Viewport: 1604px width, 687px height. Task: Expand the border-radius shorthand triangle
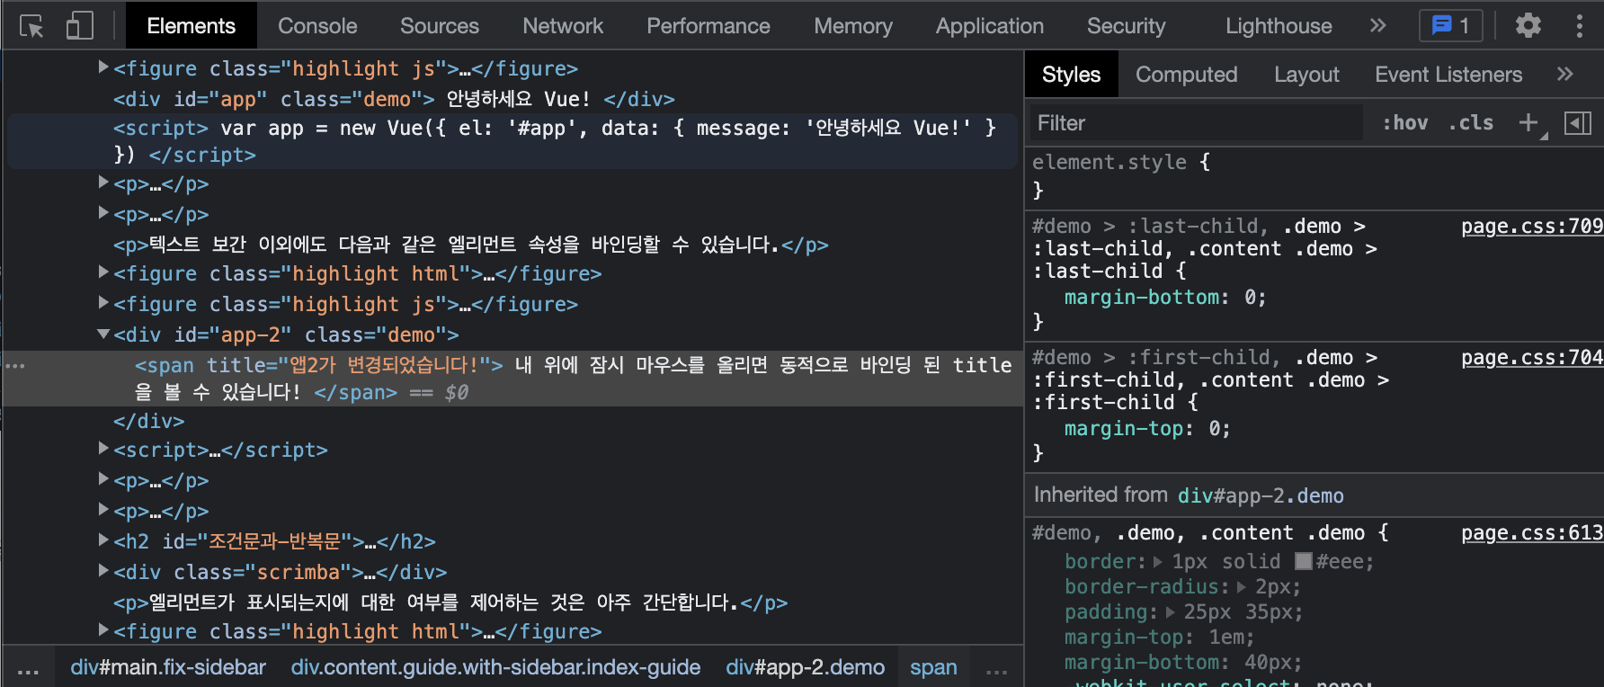pos(1242,586)
